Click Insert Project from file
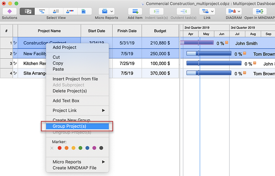This screenshot has width=275, height=176. tap(75, 79)
